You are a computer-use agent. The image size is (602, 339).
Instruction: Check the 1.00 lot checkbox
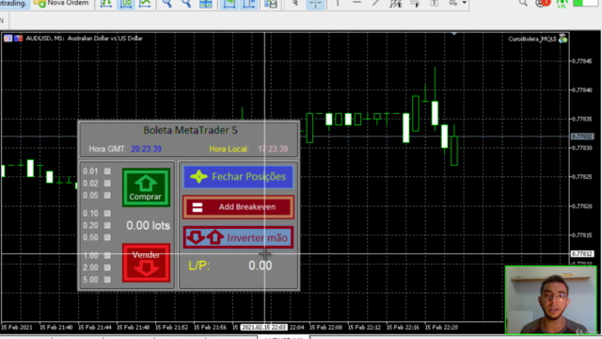107,255
